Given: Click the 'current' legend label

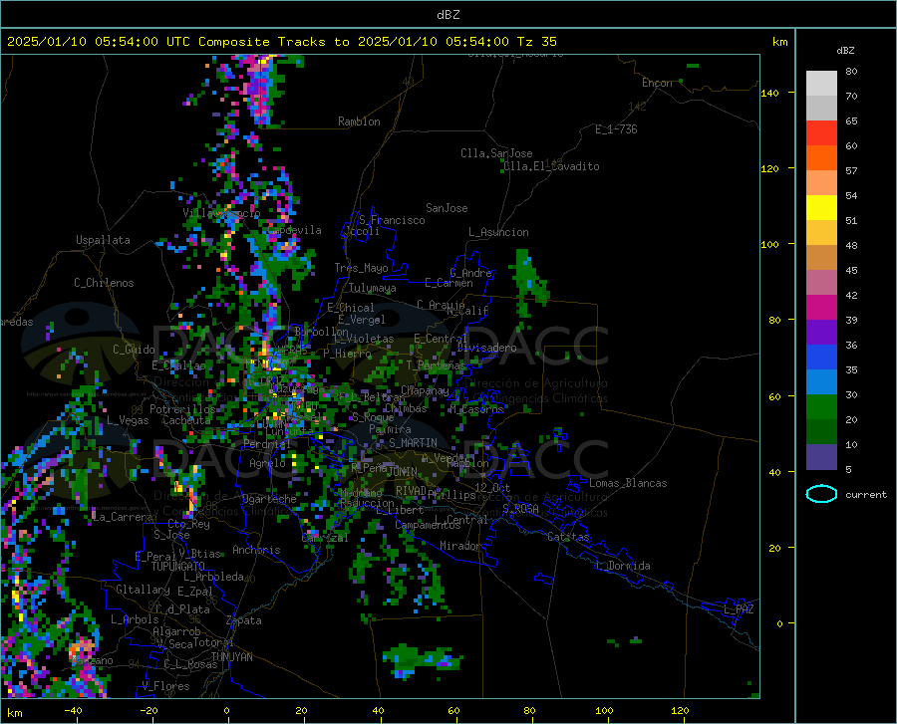Looking at the screenshot, I should point(866,494).
